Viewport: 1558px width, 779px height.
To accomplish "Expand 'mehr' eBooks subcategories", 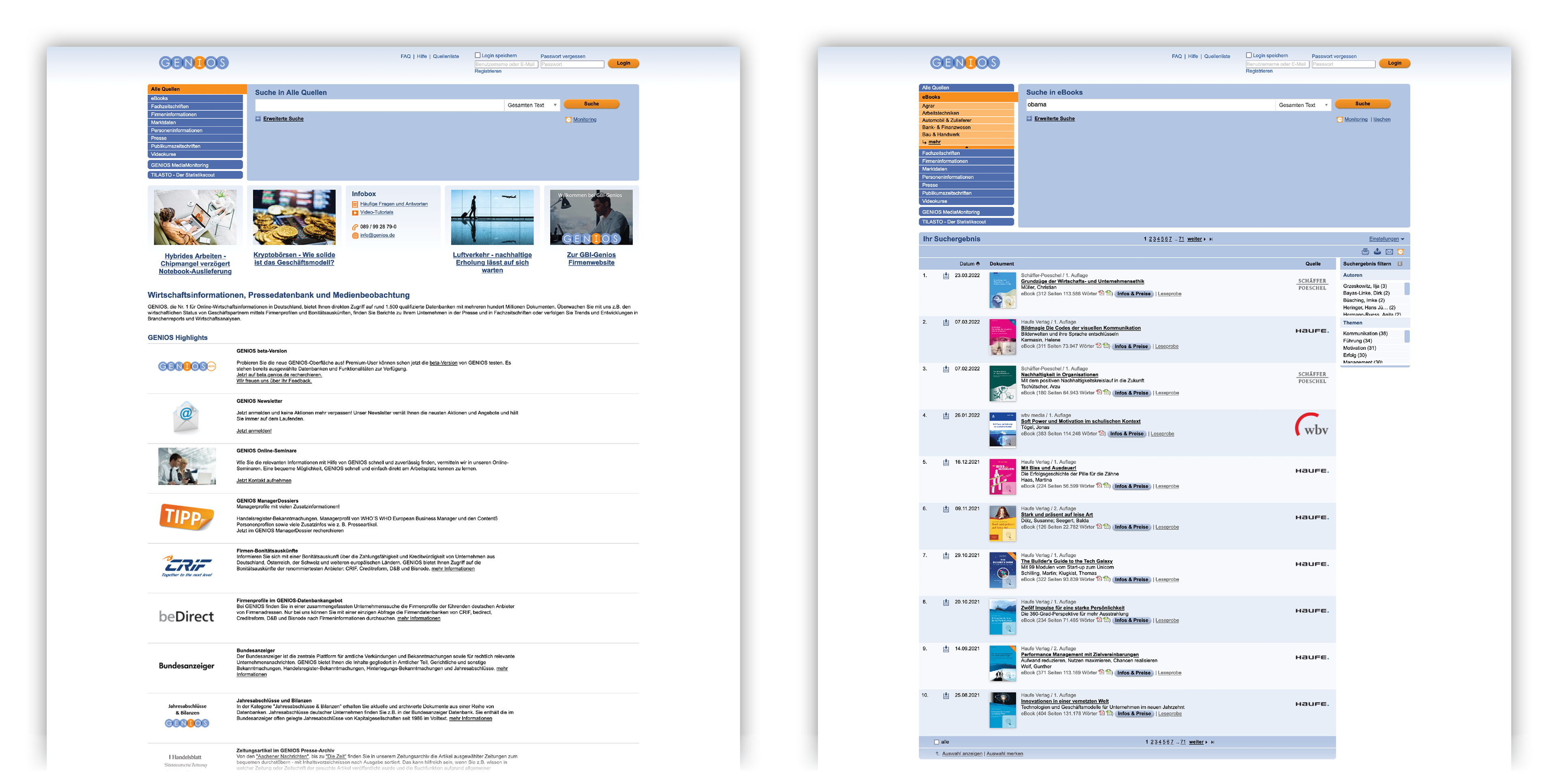I will click(x=934, y=142).
